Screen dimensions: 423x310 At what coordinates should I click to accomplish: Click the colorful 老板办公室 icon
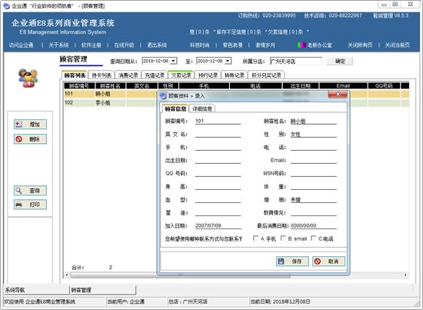pos(301,45)
